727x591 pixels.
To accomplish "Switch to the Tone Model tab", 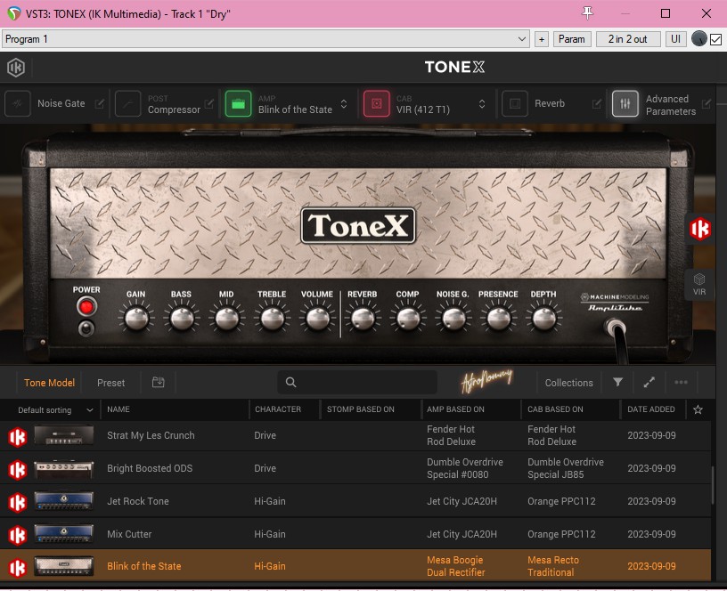I will pyautogui.click(x=49, y=383).
